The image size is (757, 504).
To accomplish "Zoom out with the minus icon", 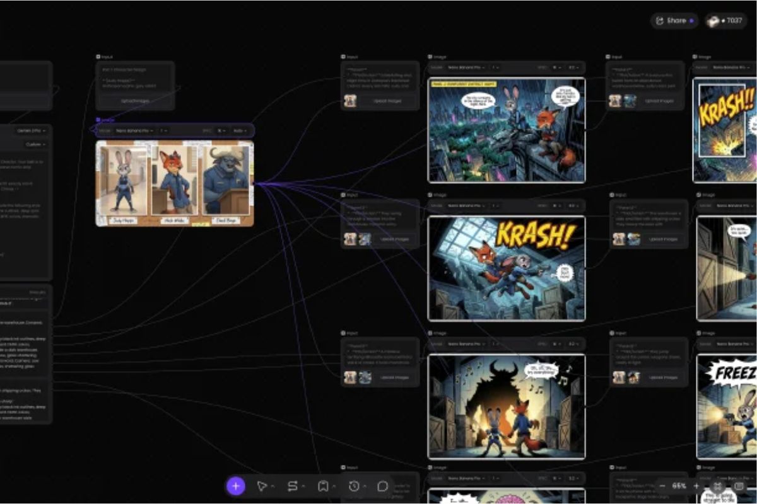I will point(662,486).
